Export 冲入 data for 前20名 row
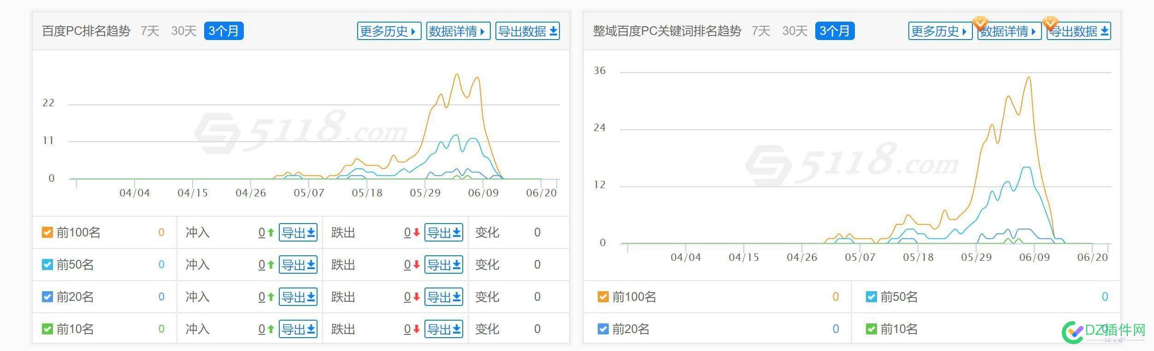 pos(298,297)
